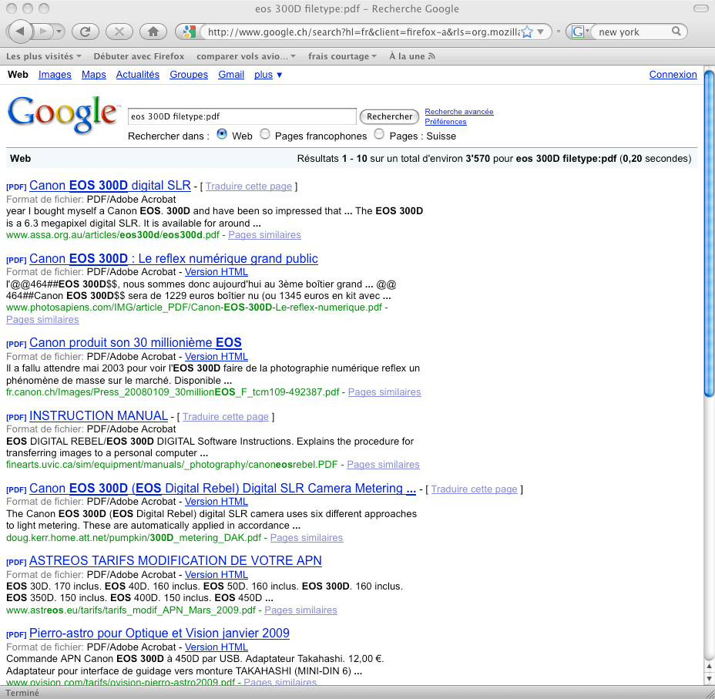This screenshot has width=715, height=699.
Task: Open 'Version HTML' of photosapiens result
Action: click(x=217, y=272)
